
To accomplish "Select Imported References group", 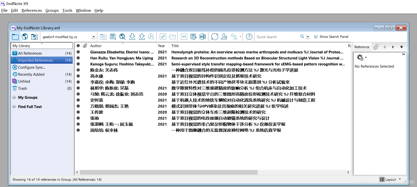I will point(42,60).
